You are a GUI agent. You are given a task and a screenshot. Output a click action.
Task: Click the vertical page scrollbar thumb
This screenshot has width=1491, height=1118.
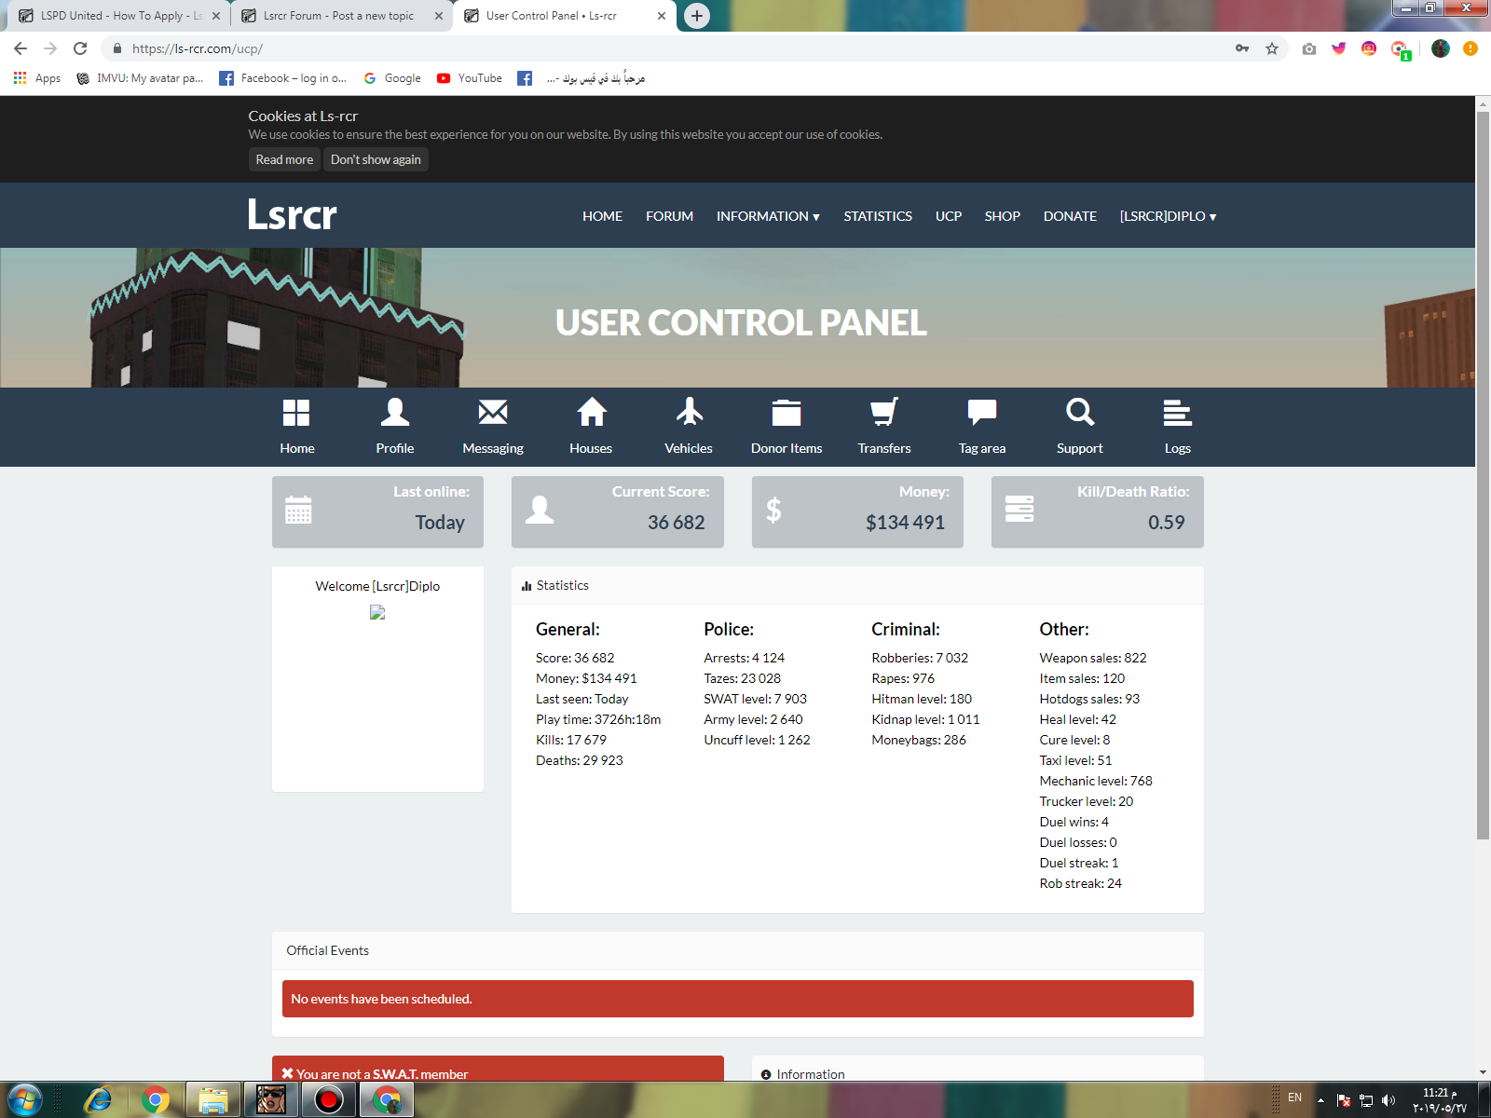tap(1483, 475)
